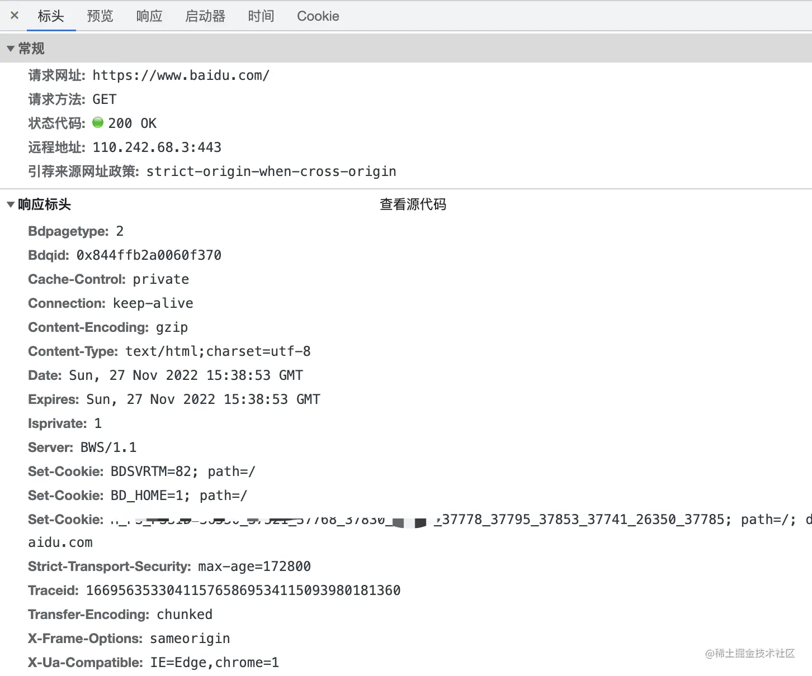
Task: Select Bdqid value 0x844ffb2a0060f370
Action: click(149, 255)
